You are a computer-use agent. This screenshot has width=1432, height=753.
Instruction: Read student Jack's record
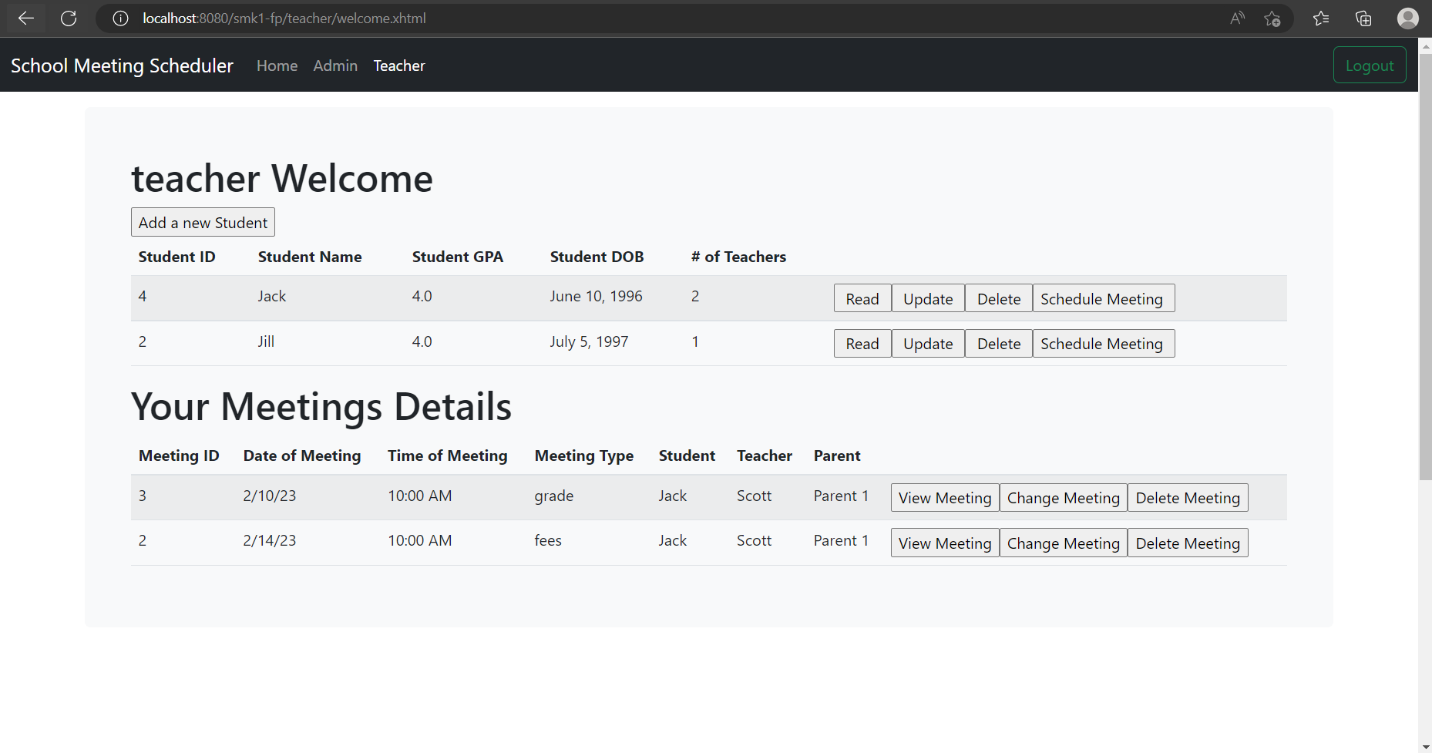[x=862, y=298]
